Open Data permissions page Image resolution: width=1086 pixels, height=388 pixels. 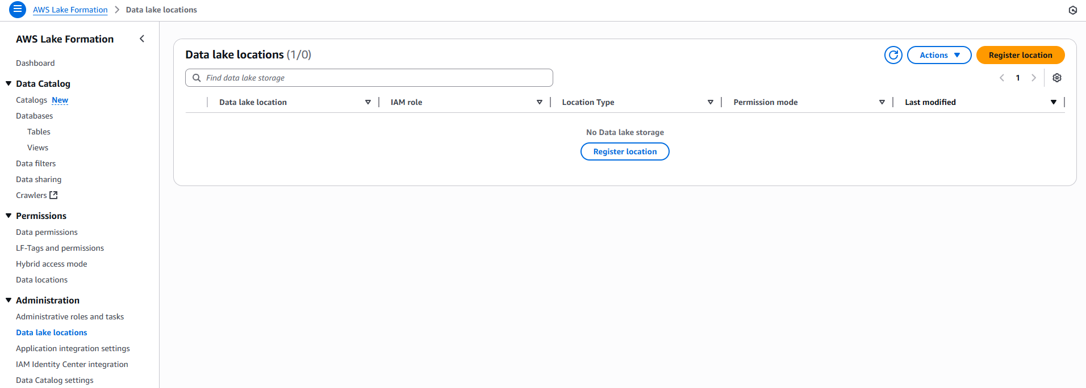point(47,232)
